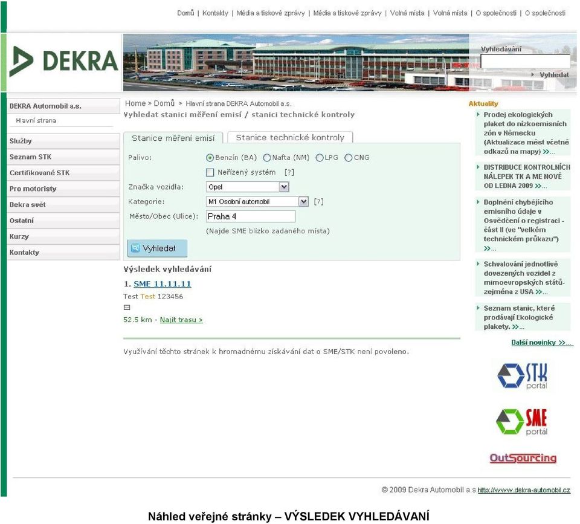Click DEKRA Automobil a.s. sidebar heading

click(63, 106)
